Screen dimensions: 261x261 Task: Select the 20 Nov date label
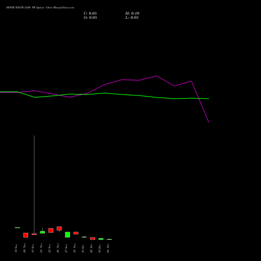[25, 248]
